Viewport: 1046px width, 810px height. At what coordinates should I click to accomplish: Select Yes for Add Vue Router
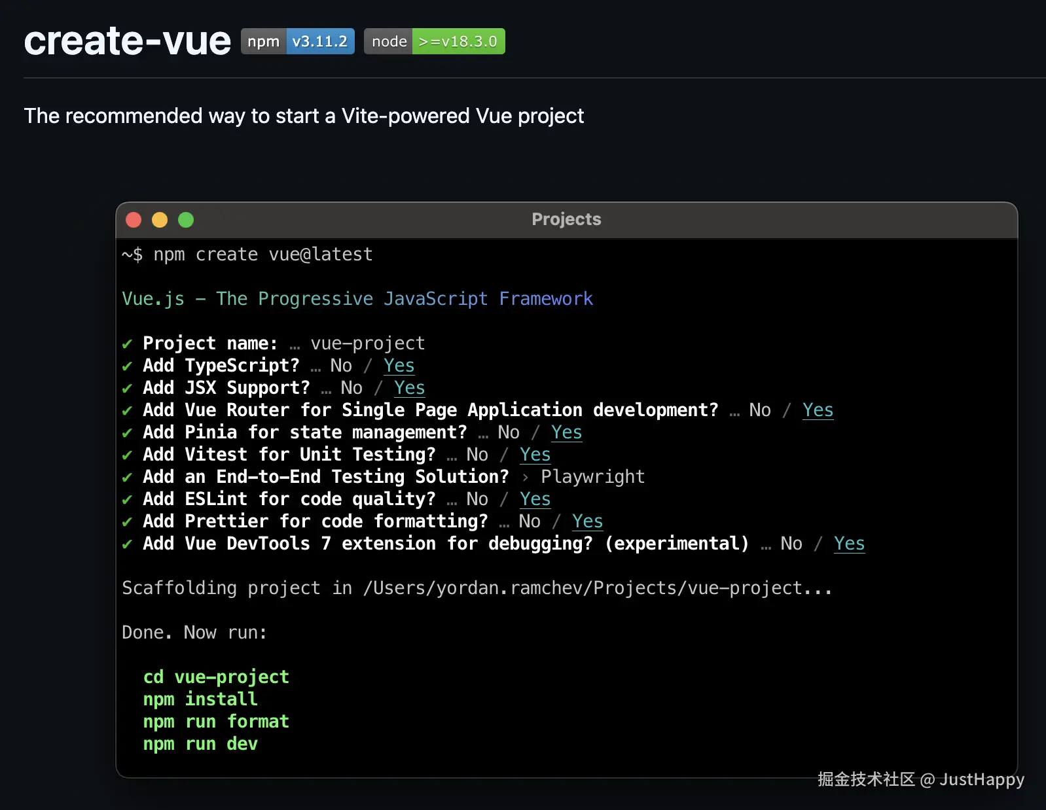(818, 410)
